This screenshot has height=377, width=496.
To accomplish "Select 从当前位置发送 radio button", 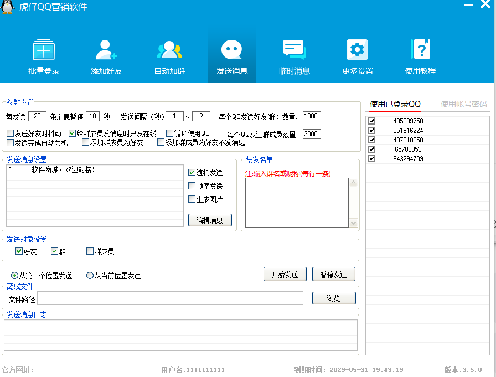I will pyautogui.click(x=90, y=276).
